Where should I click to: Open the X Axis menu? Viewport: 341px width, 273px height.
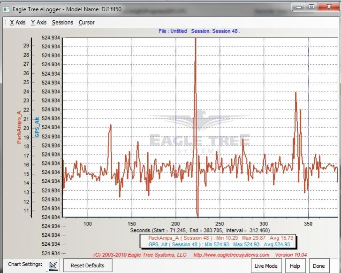[x=18, y=22]
